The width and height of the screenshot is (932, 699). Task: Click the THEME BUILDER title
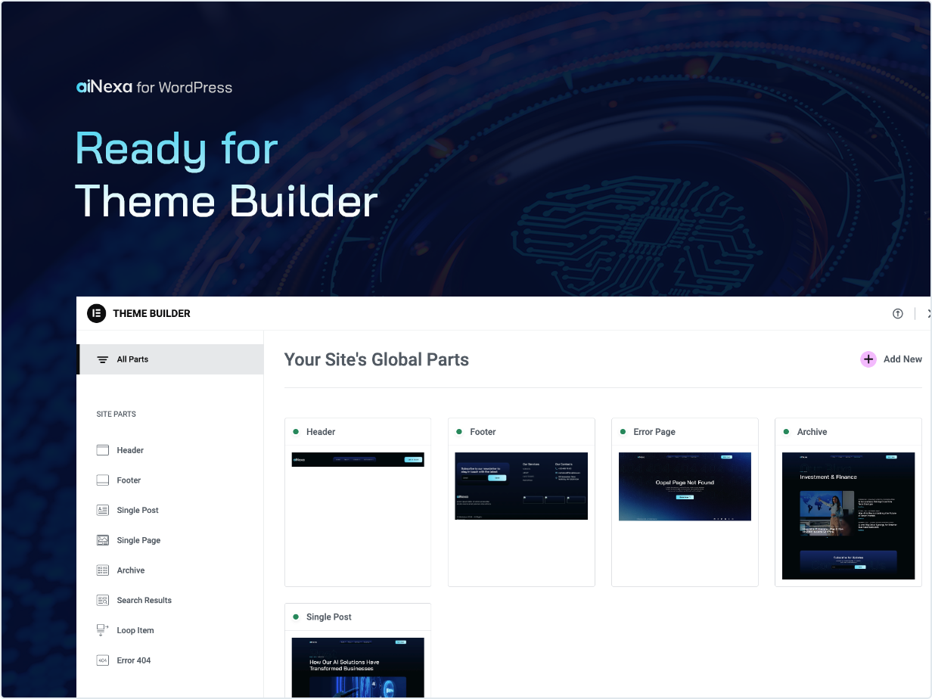tap(151, 313)
